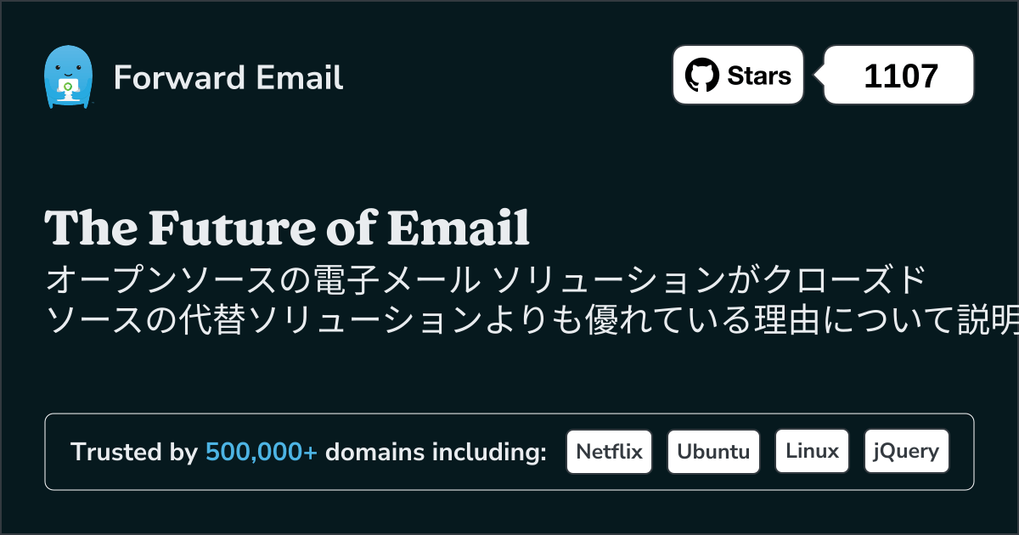Open the Forward Email brand name link
The image size is (1019, 535).
(228, 77)
